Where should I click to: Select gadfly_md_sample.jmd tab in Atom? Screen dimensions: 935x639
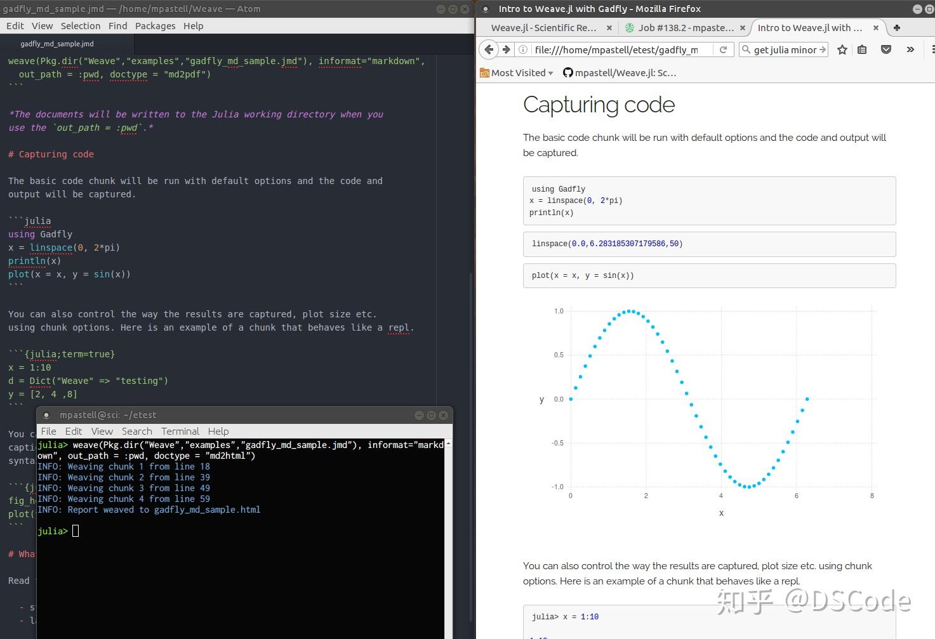click(57, 44)
